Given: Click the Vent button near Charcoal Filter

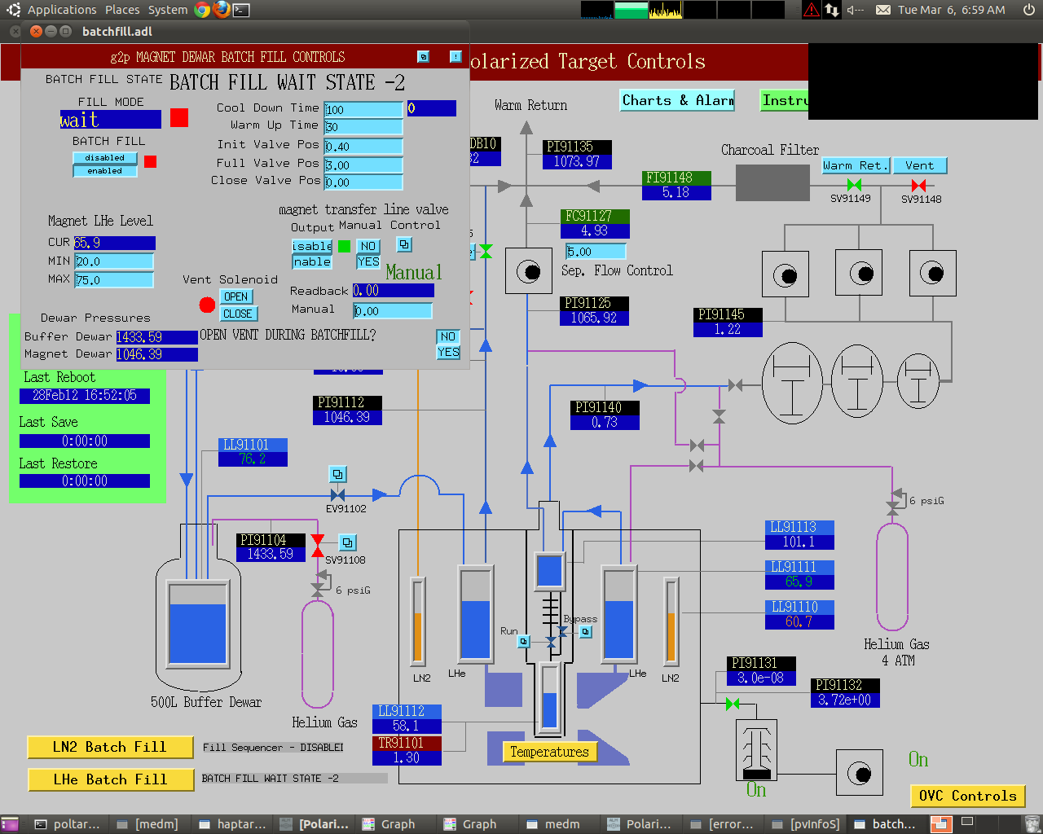Looking at the screenshot, I should (920, 165).
